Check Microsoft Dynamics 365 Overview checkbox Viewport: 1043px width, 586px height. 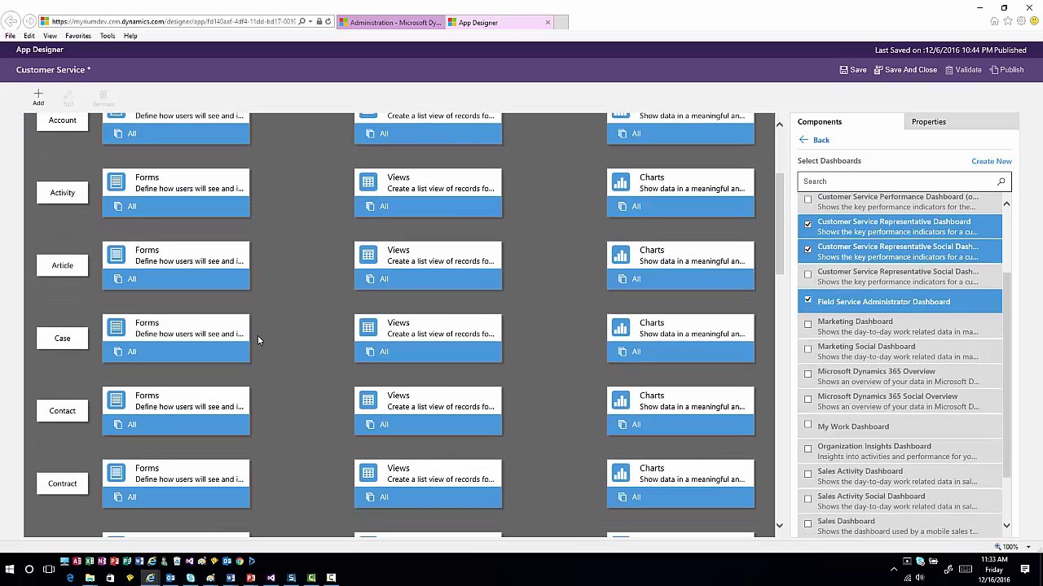click(x=808, y=374)
